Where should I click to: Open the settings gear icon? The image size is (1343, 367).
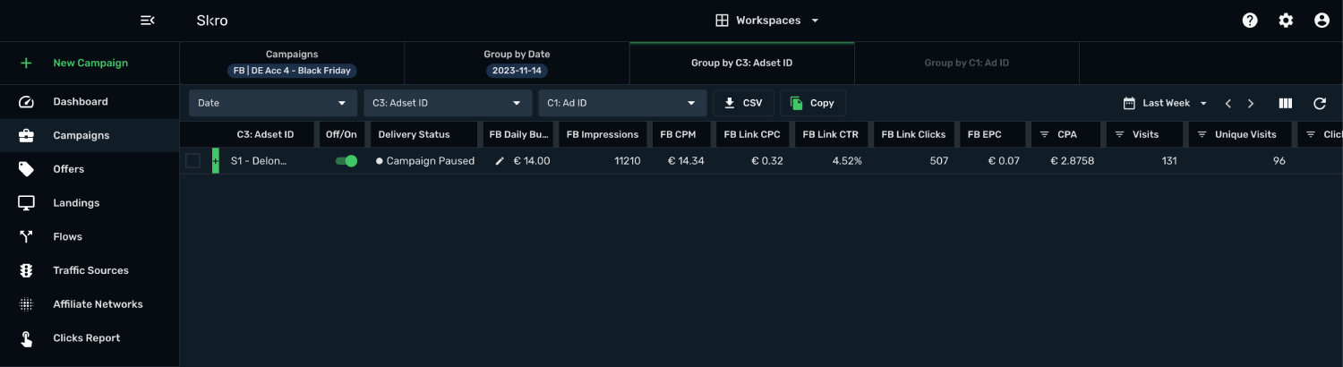click(x=1286, y=20)
